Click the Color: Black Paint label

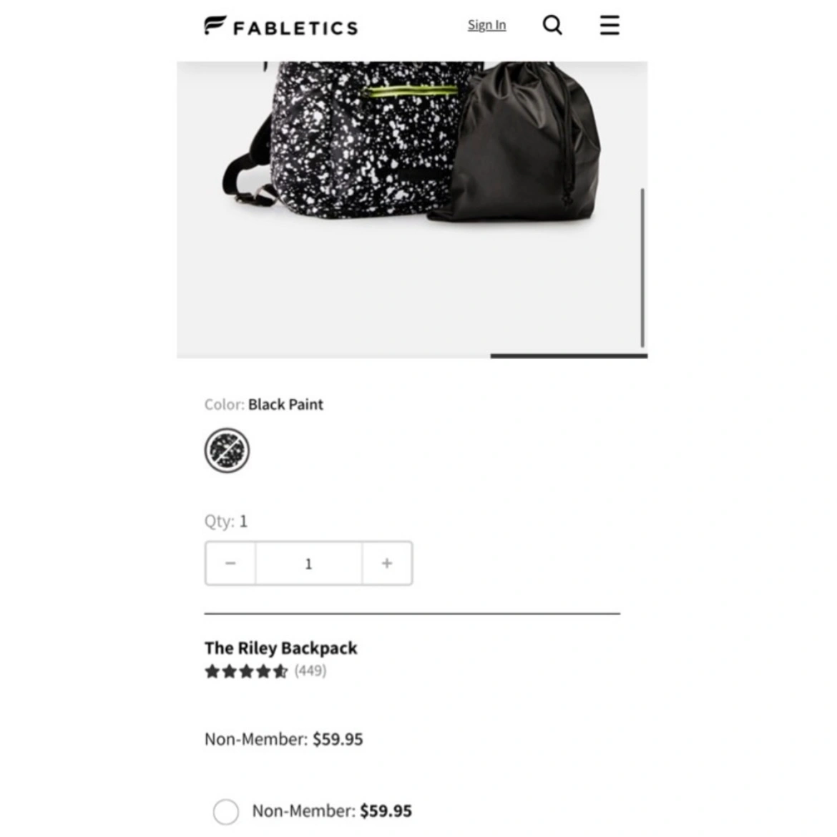click(264, 405)
